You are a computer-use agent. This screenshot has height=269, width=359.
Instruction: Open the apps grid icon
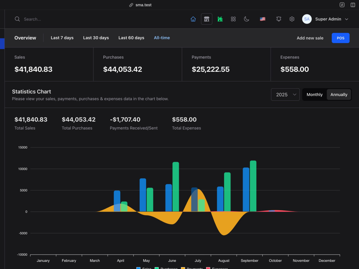233,19
